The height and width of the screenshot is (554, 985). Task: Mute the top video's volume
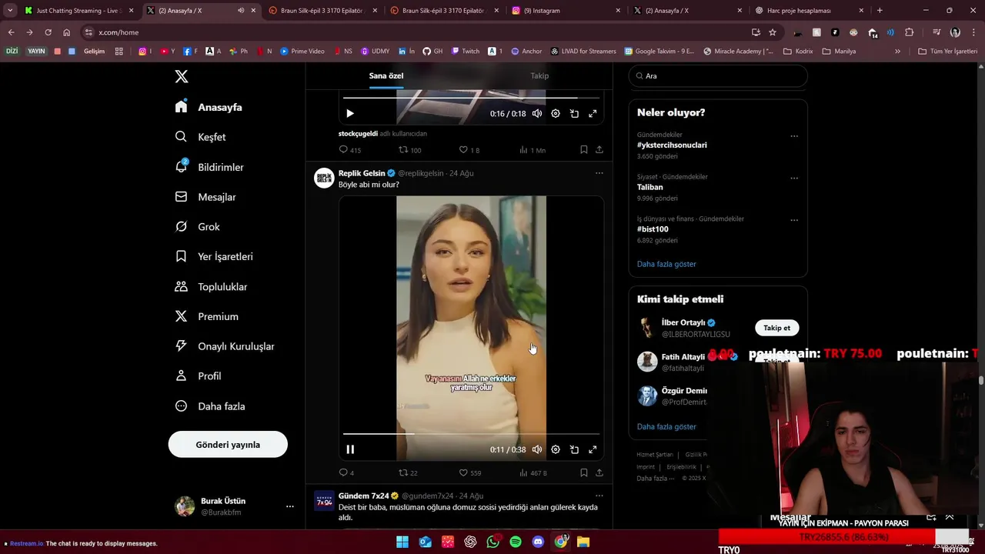[x=537, y=113]
